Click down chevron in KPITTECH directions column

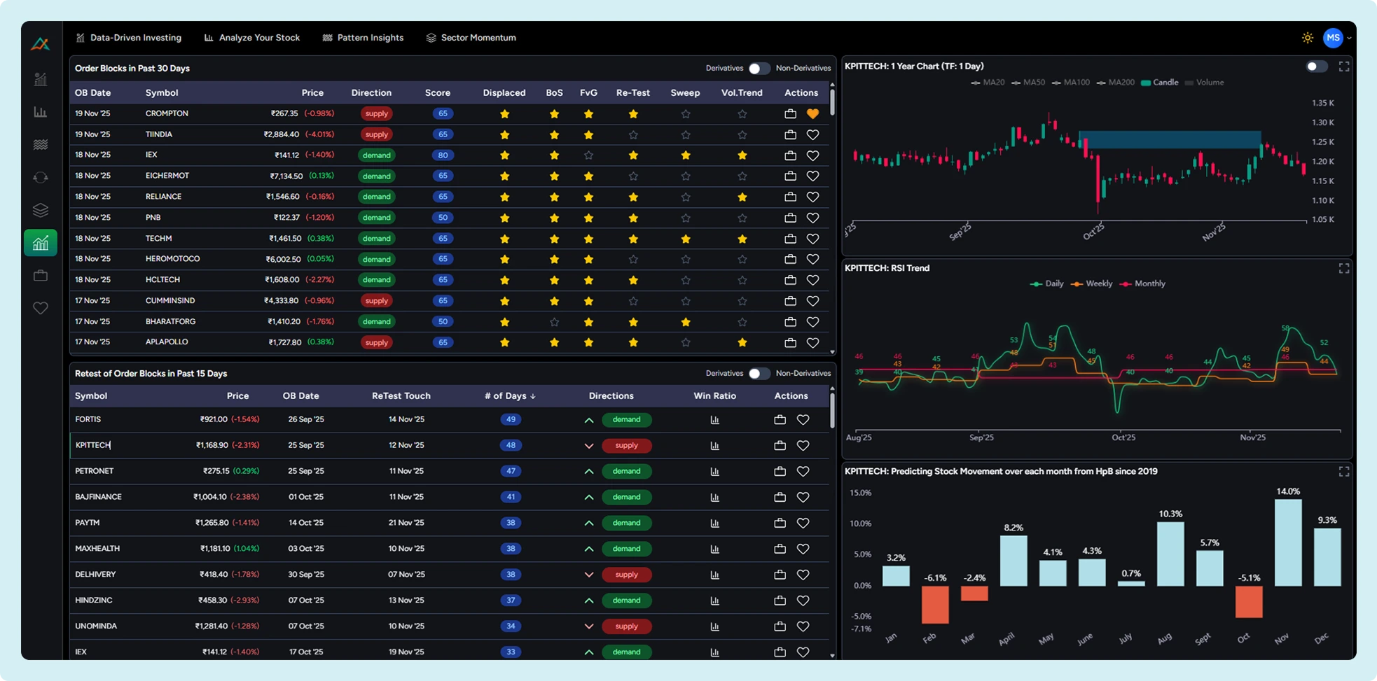pyautogui.click(x=588, y=446)
